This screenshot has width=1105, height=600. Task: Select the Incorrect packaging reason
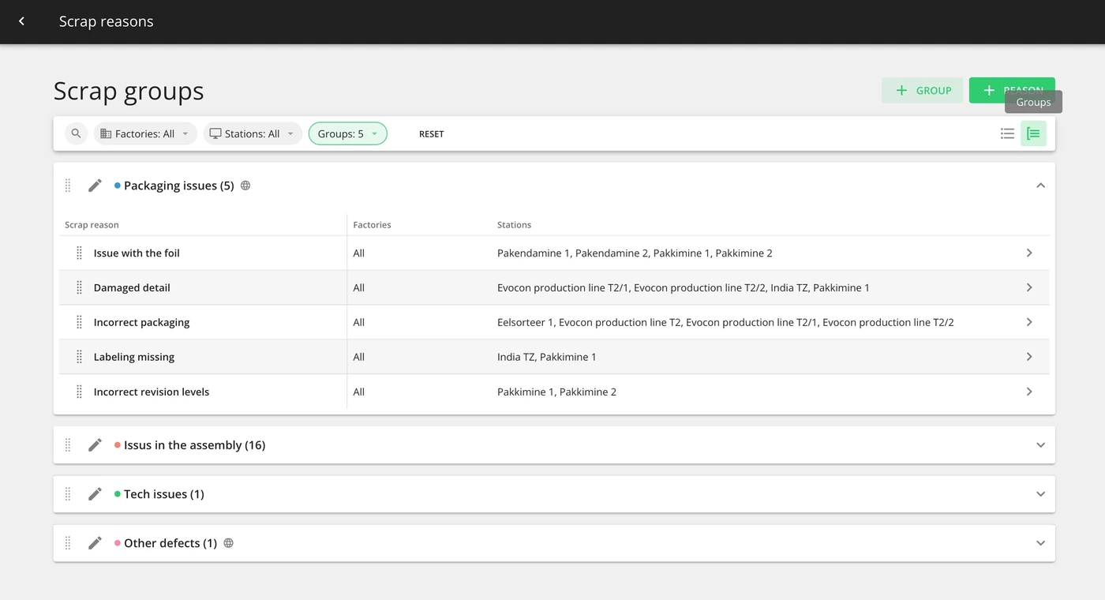coord(141,322)
